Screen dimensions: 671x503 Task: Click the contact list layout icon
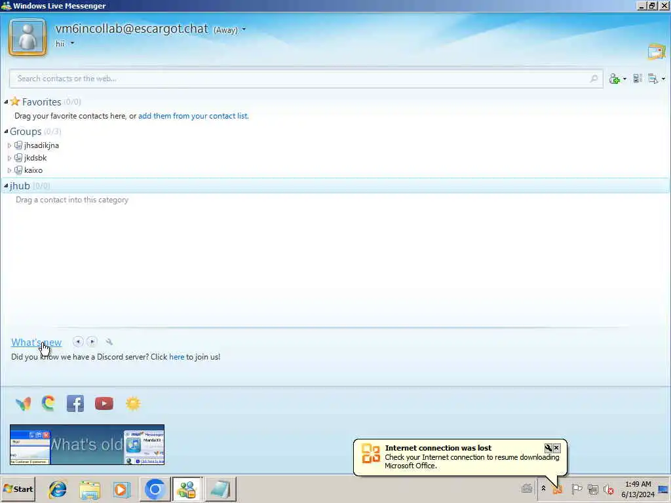click(638, 79)
